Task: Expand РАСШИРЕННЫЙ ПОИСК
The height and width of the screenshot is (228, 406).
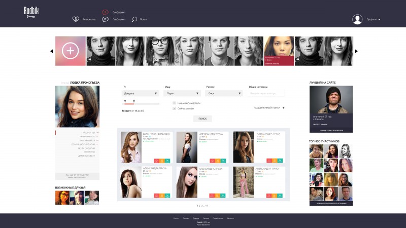Action: [x=269, y=108]
